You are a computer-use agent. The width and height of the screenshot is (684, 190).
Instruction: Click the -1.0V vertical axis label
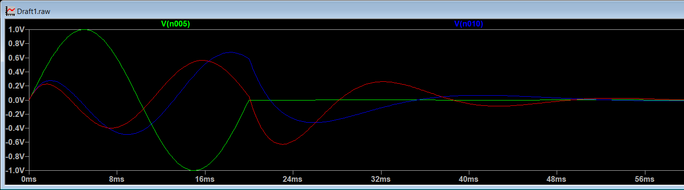[15, 171]
